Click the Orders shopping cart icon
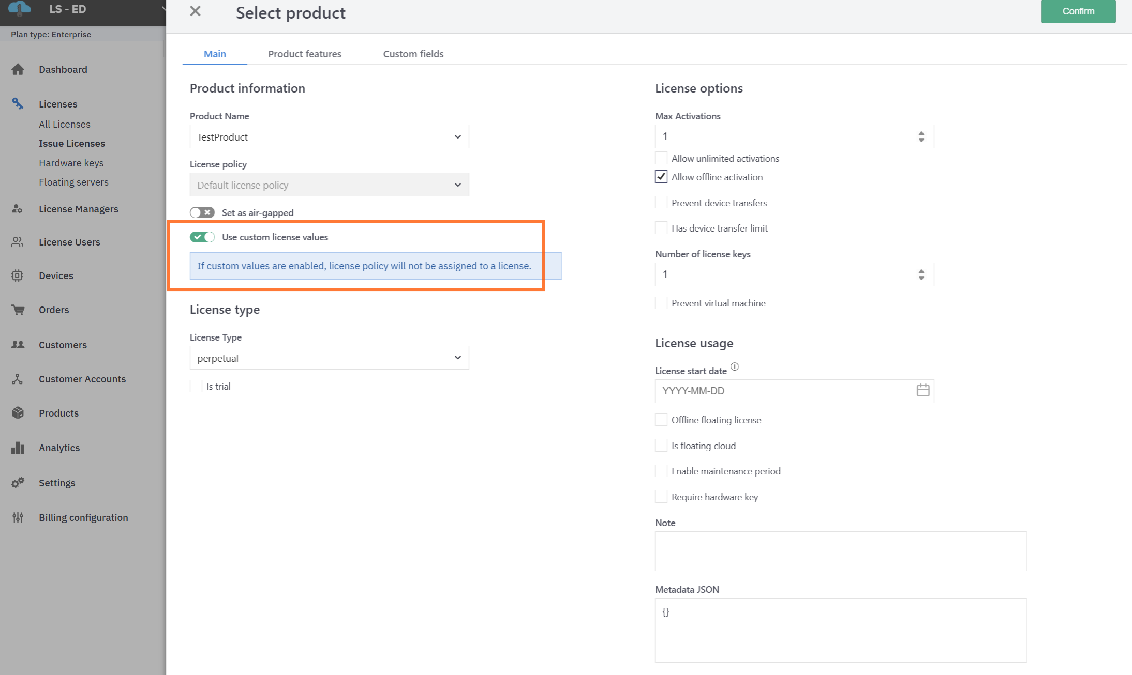Viewport: 1132px width, 675px height. tap(18, 310)
